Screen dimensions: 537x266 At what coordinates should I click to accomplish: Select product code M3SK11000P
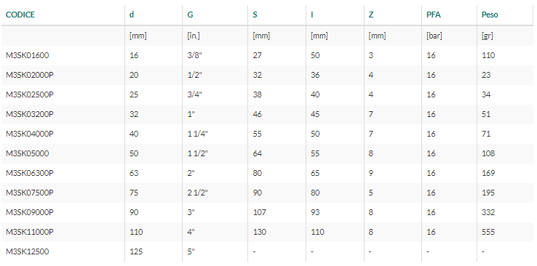29,232
